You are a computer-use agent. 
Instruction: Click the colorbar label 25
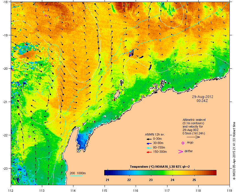click(194, 180)
